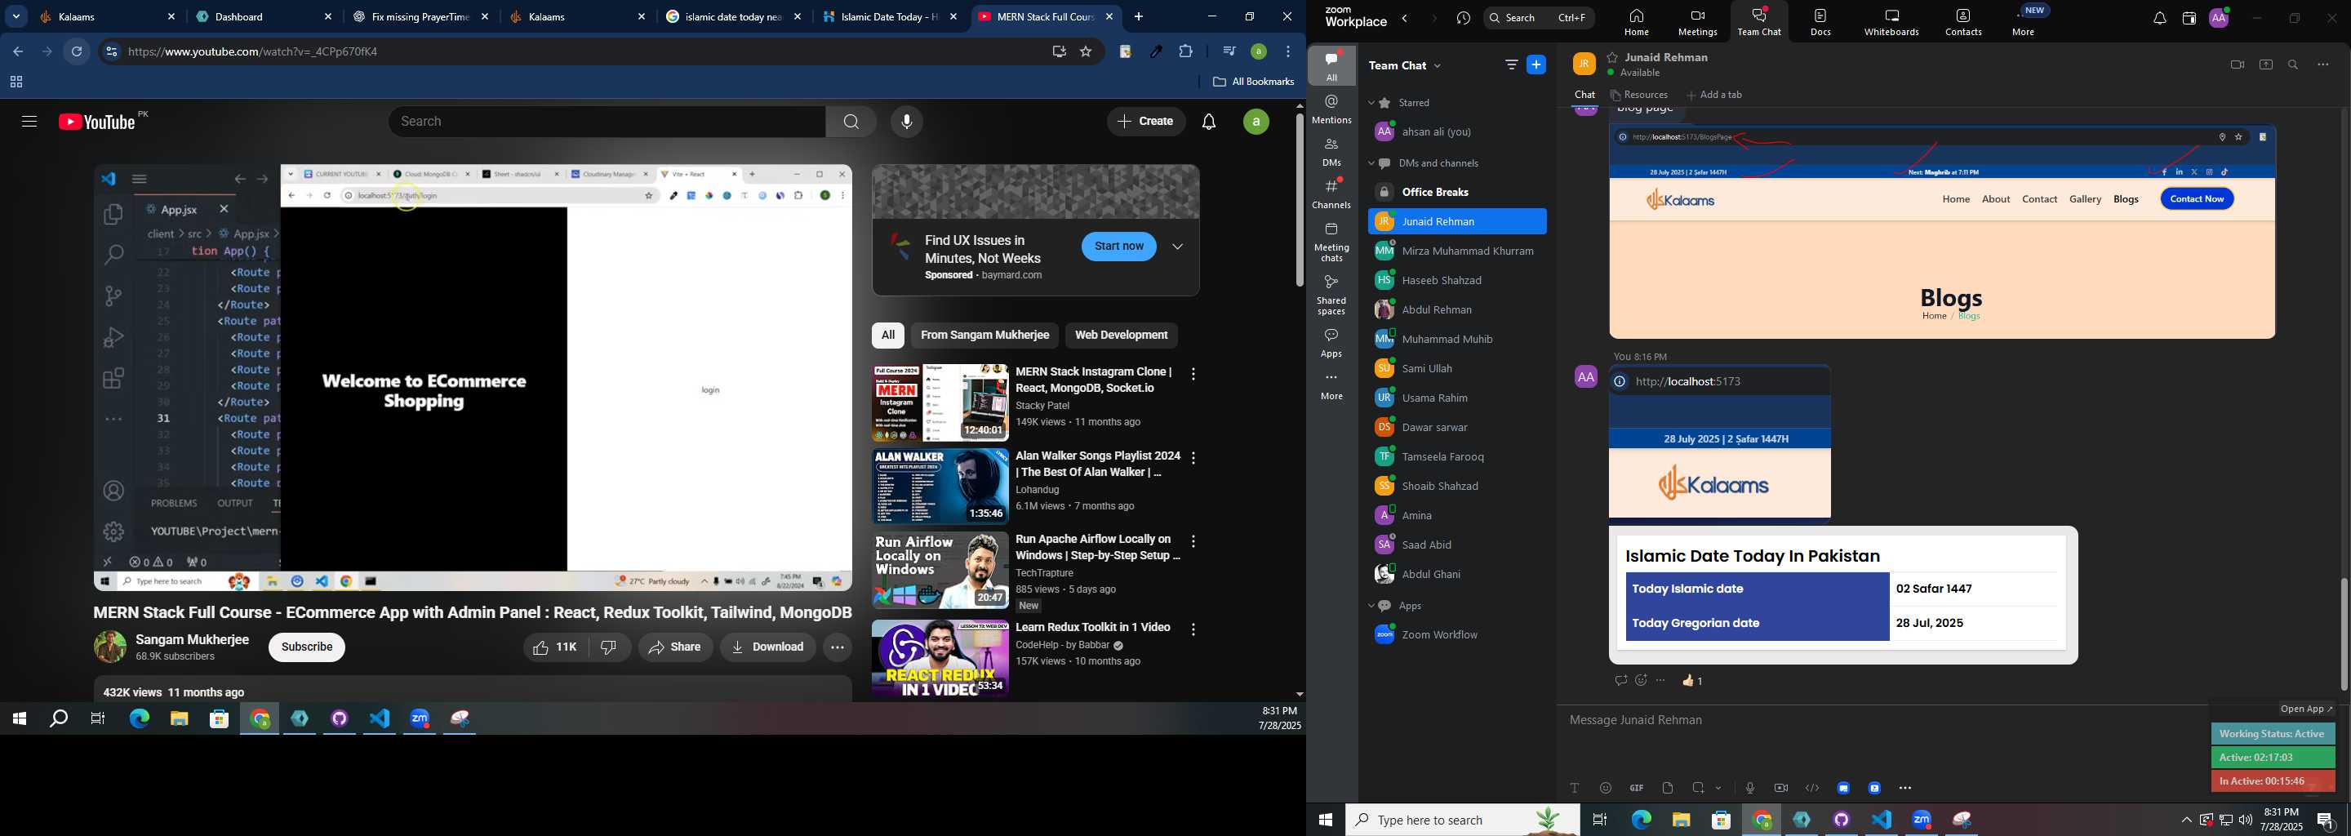Like the MERN Stack video
This screenshot has width=2351, height=836.
pyautogui.click(x=556, y=647)
